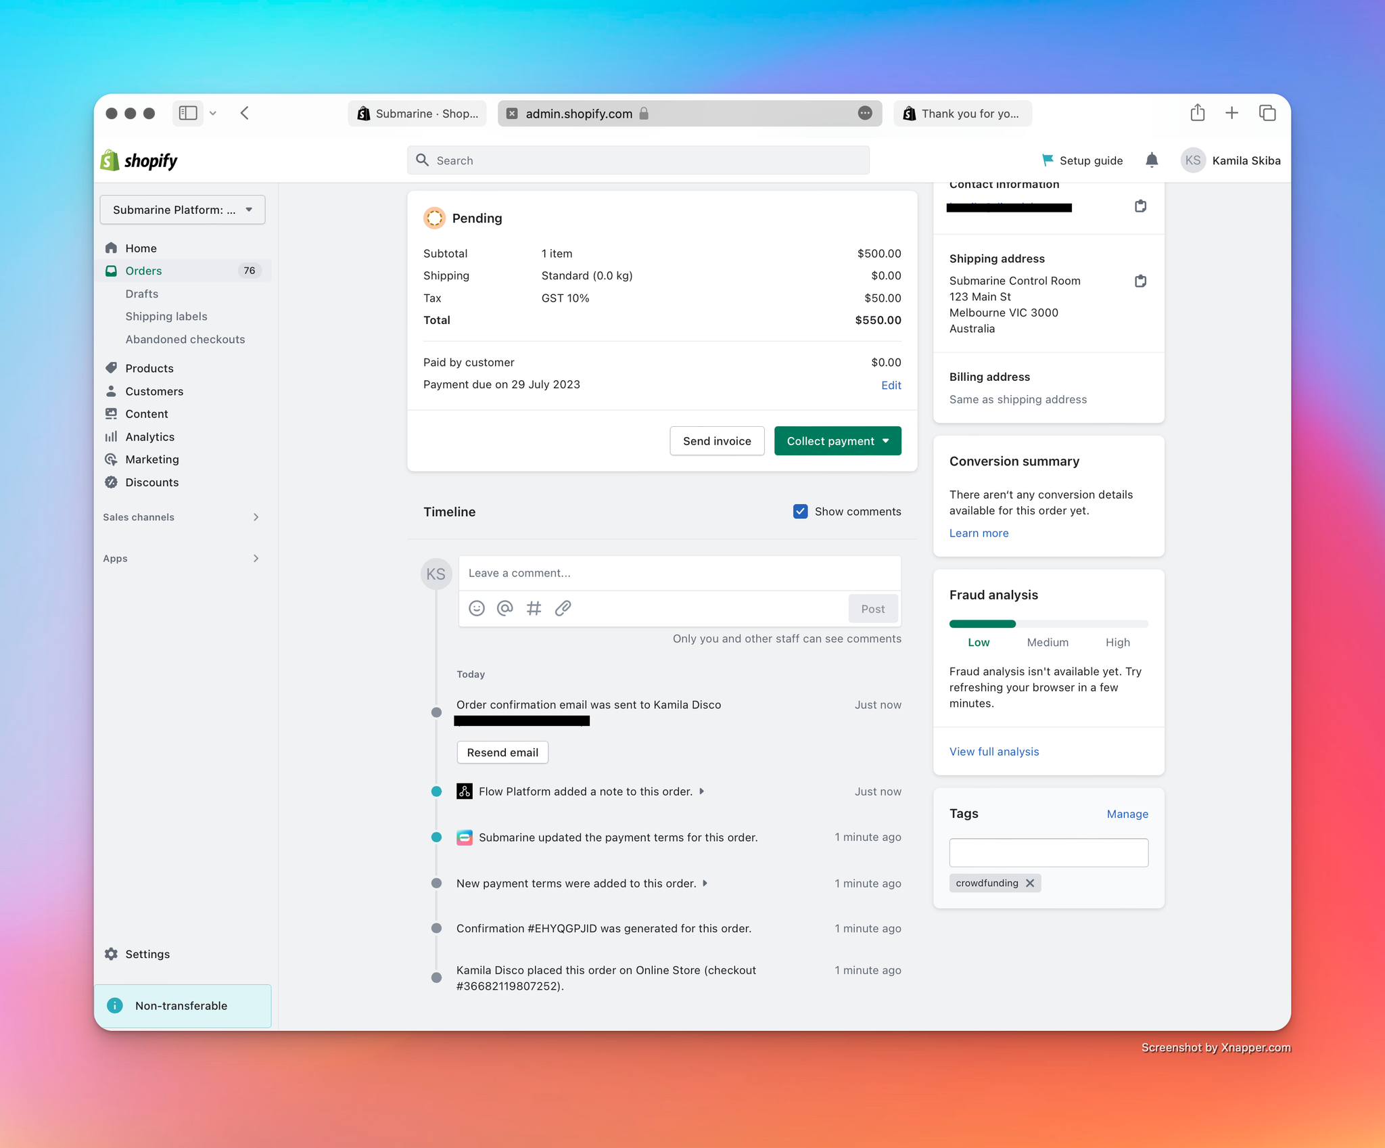Open notifications bell
Image resolution: width=1385 pixels, height=1148 pixels.
click(x=1152, y=160)
